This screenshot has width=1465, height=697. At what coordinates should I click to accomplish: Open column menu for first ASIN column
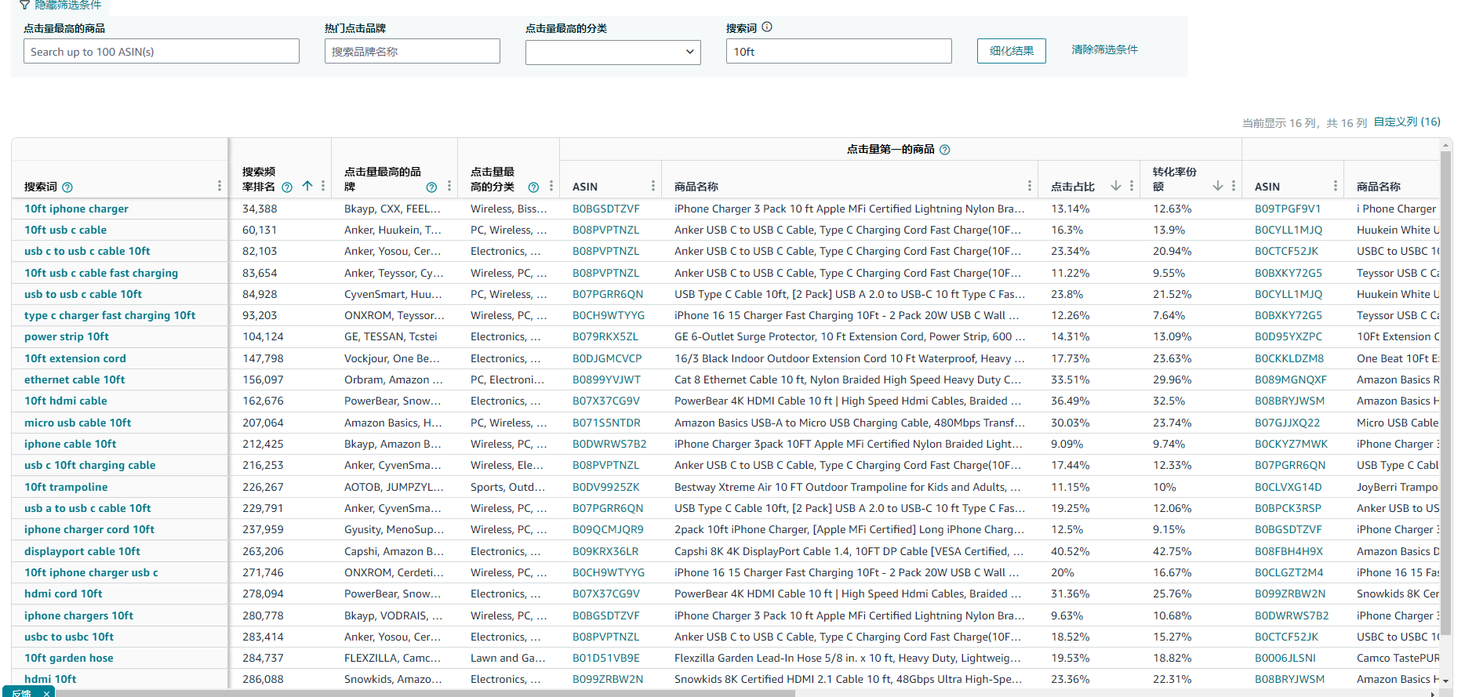tap(653, 186)
